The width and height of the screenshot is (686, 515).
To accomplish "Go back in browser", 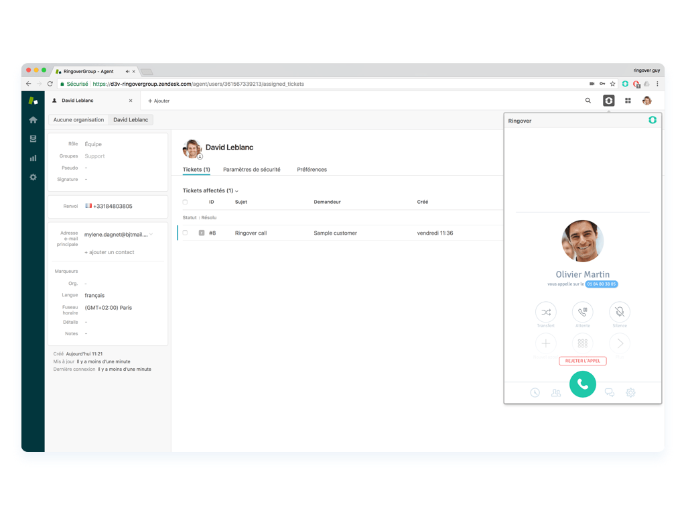I will 28,84.
